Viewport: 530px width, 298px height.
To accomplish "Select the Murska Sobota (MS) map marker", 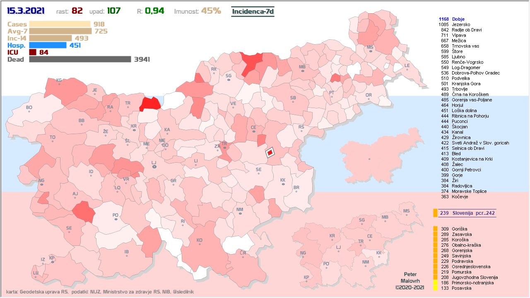I will 370,51.
